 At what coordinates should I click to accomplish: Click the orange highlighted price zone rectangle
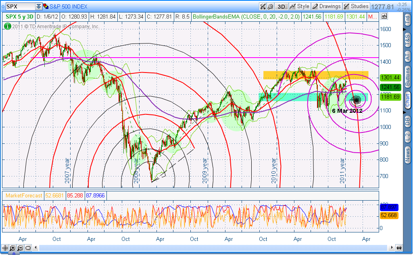316,75
